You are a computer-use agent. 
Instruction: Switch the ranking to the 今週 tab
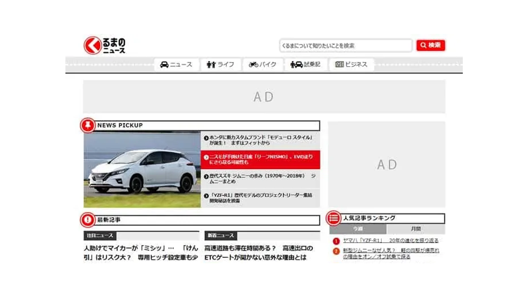tap(358, 229)
